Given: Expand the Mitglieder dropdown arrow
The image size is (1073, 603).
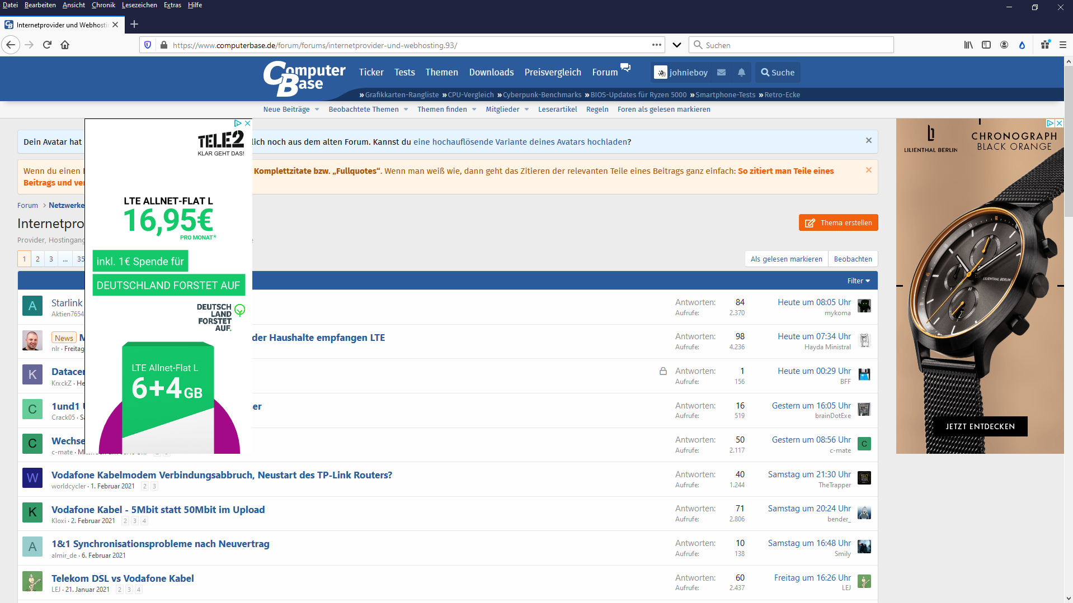Looking at the screenshot, I should coord(526,110).
